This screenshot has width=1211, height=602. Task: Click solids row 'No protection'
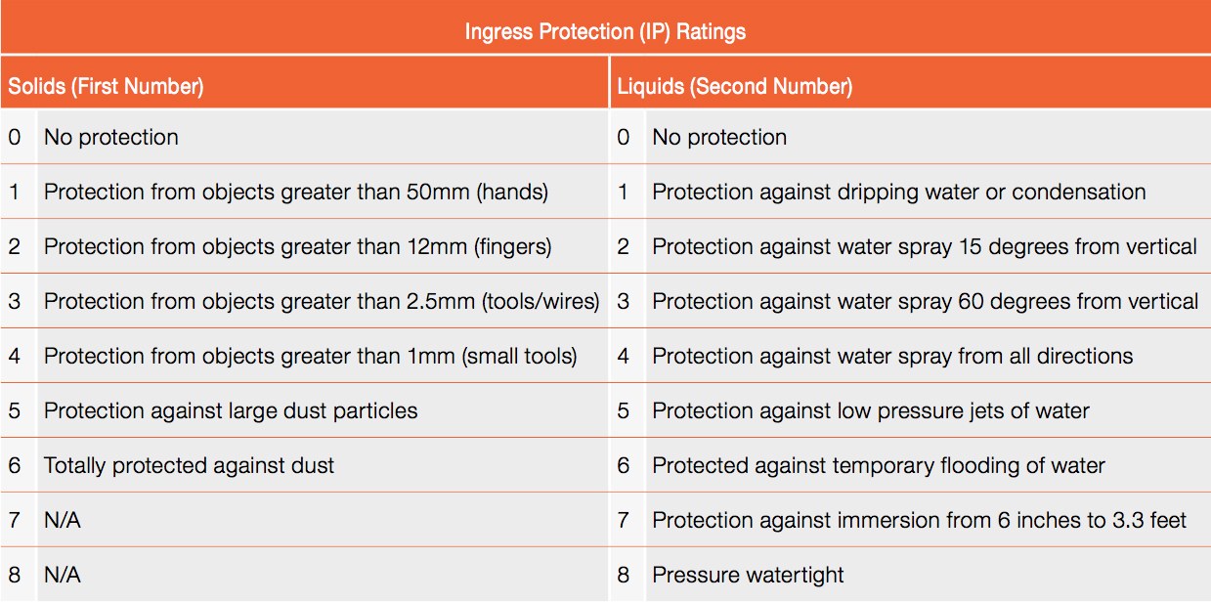coord(111,137)
